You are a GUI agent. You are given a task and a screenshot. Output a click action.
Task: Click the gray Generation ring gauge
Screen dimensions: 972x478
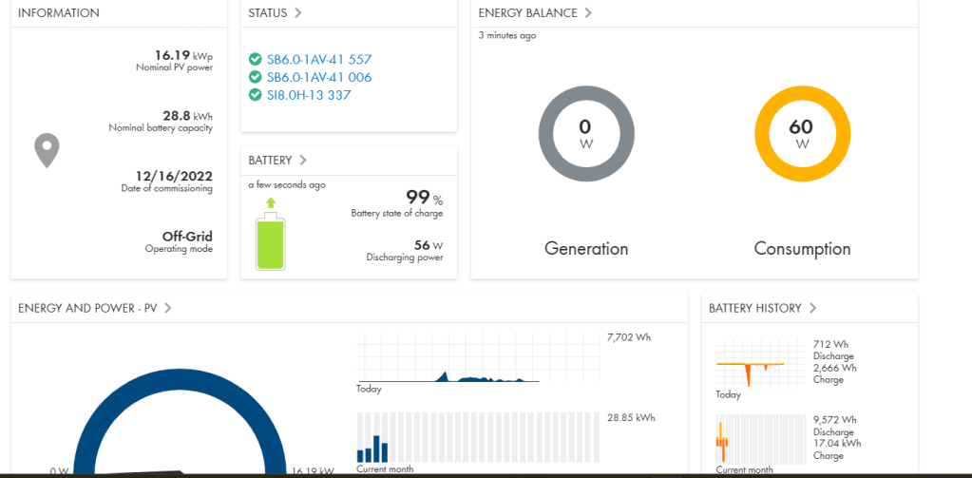pos(585,133)
